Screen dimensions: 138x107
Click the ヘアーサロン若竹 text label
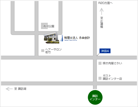point(53,51)
